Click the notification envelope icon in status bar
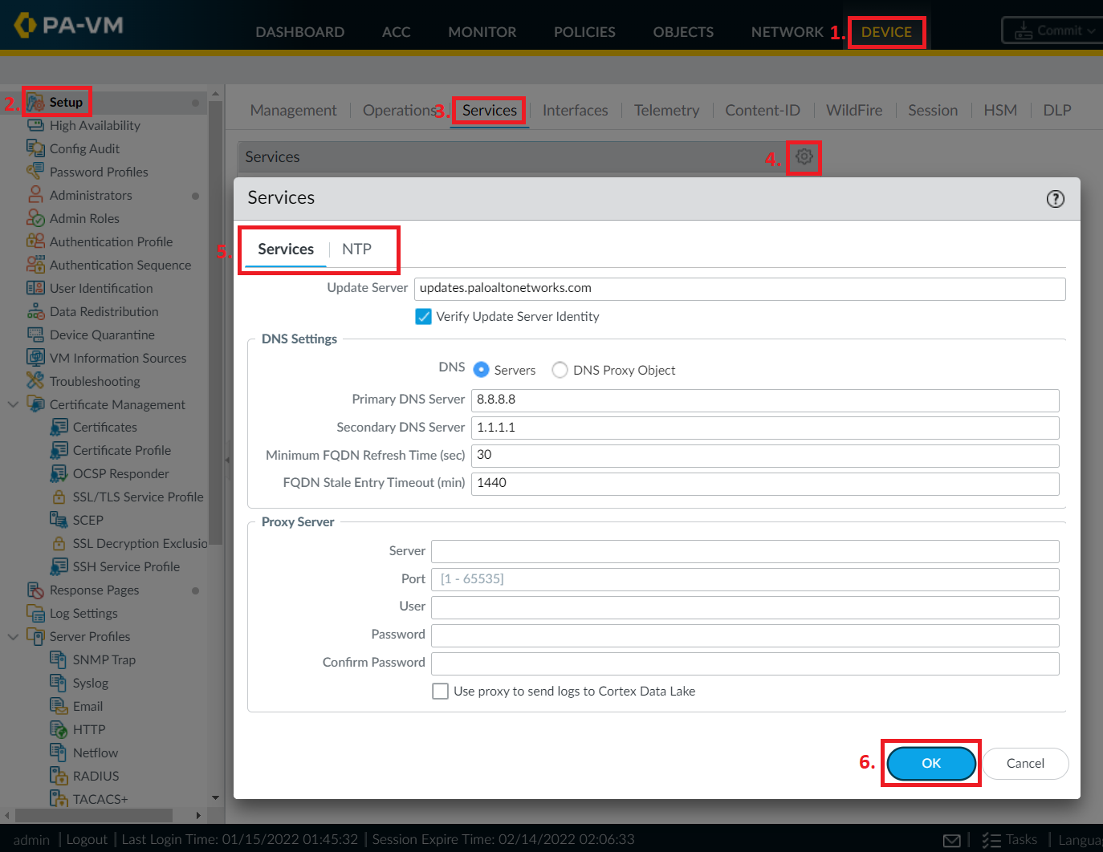The width and height of the screenshot is (1103, 852). click(x=951, y=839)
